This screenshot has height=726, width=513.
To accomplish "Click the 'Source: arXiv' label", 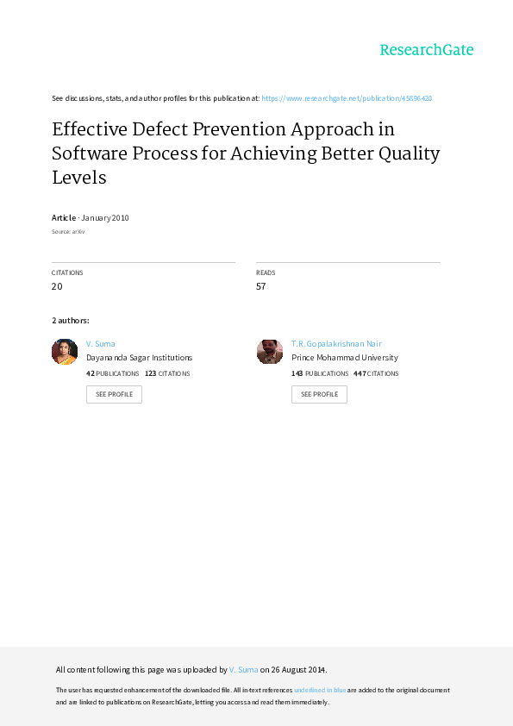I will (68, 231).
